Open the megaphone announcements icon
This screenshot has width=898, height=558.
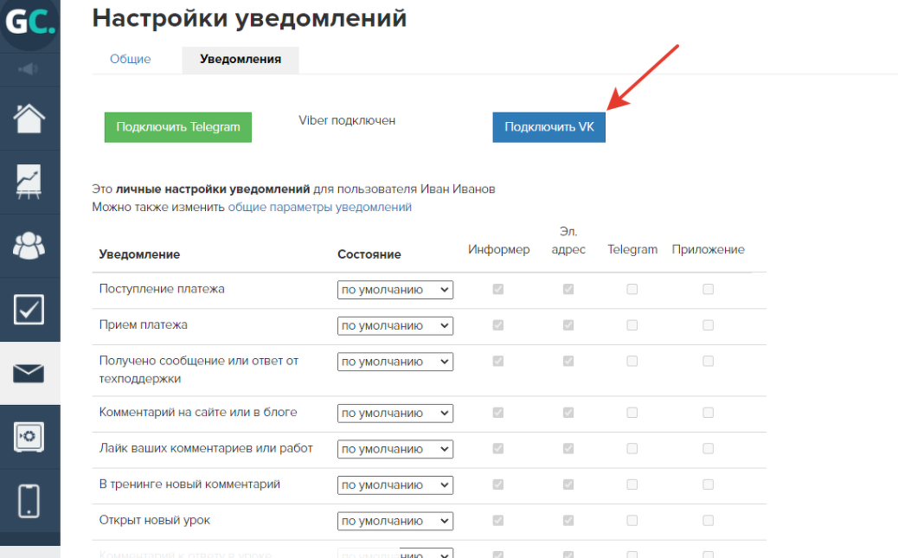click(x=28, y=69)
